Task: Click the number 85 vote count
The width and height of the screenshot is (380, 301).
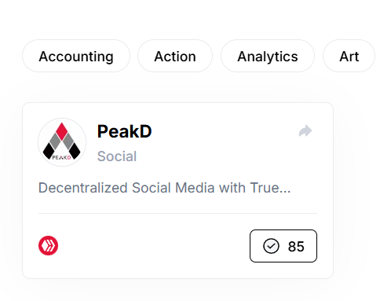Action: click(x=296, y=247)
